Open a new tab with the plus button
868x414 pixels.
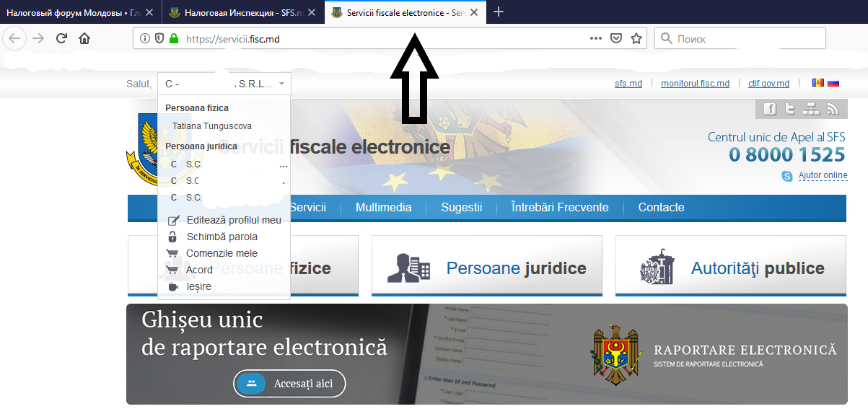[x=499, y=12]
